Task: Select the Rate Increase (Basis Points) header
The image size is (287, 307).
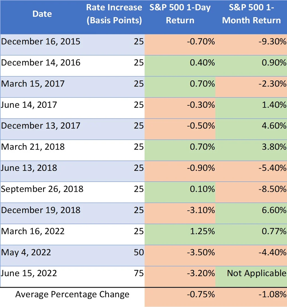Action: pos(114,14)
